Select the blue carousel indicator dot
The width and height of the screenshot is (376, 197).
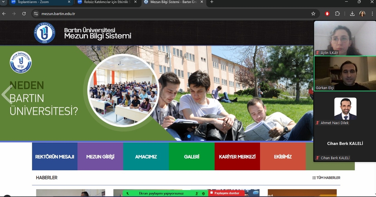point(189,136)
